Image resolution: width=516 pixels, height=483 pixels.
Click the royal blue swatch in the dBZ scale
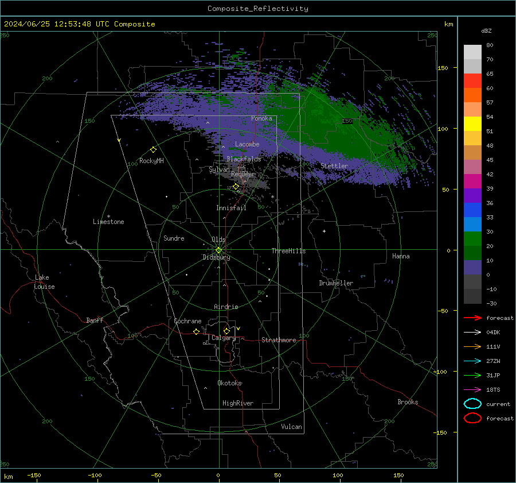point(472,210)
